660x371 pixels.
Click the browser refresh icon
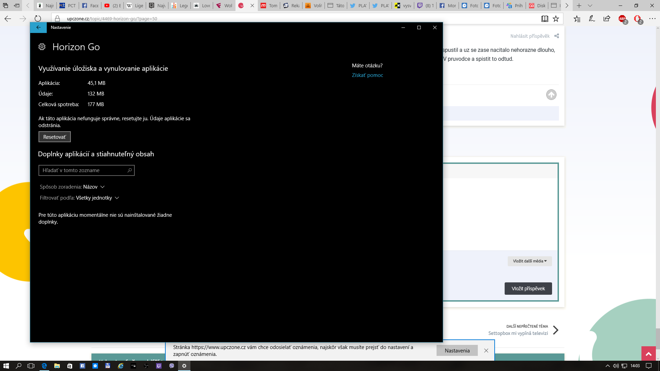click(38, 19)
